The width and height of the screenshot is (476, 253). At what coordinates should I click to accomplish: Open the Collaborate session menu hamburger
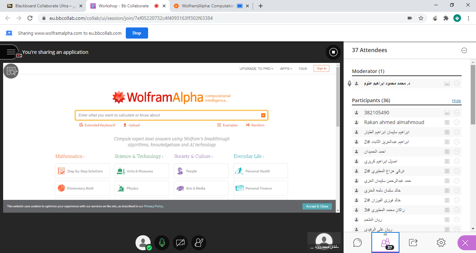coord(11,52)
